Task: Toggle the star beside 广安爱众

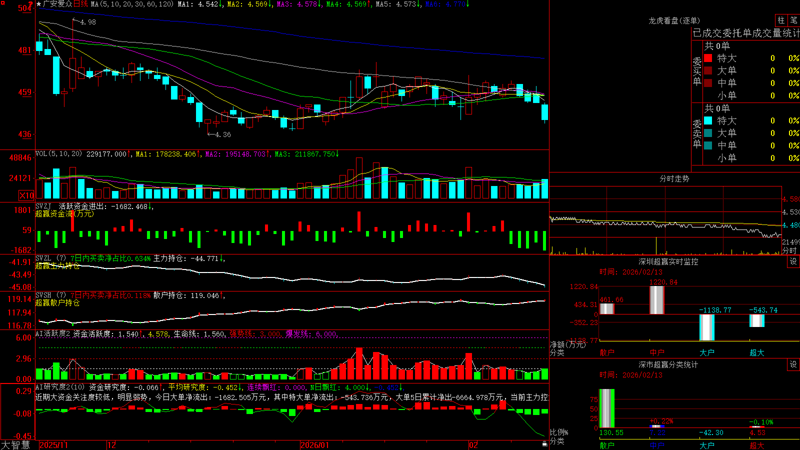Action: coord(39,4)
